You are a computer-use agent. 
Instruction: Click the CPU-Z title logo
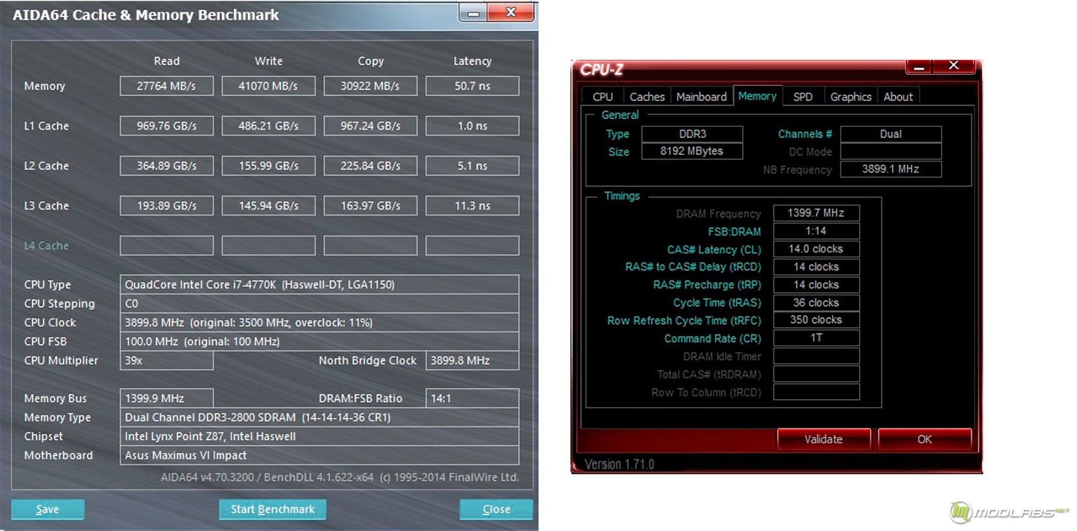(602, 70)
